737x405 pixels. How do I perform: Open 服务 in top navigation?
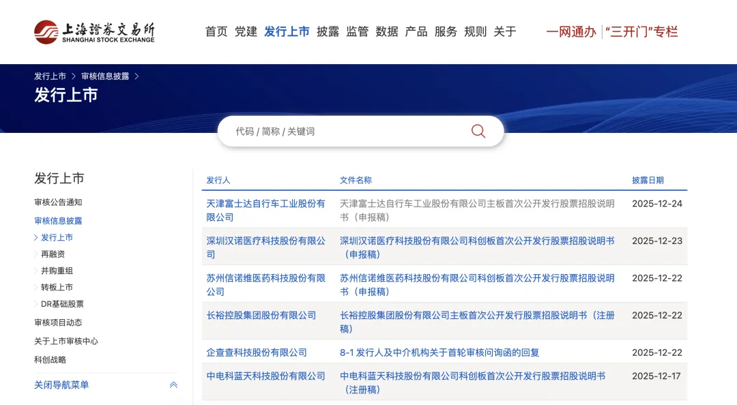pos(446,31)
